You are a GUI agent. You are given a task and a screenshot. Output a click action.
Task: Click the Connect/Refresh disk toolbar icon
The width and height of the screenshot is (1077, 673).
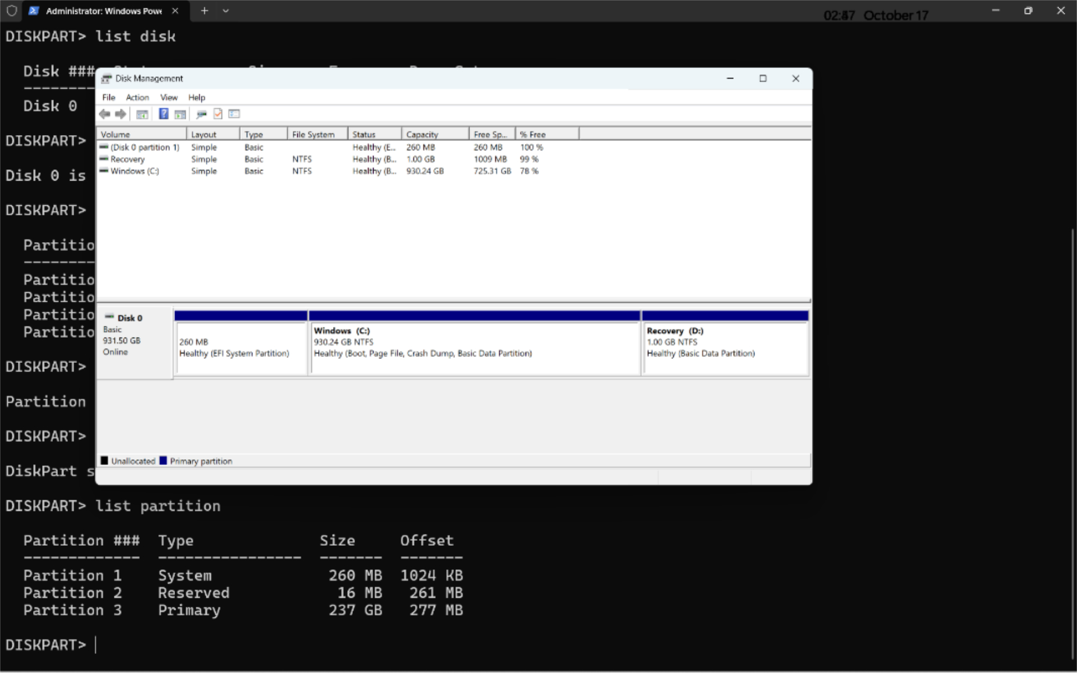[x=201, y=114]
